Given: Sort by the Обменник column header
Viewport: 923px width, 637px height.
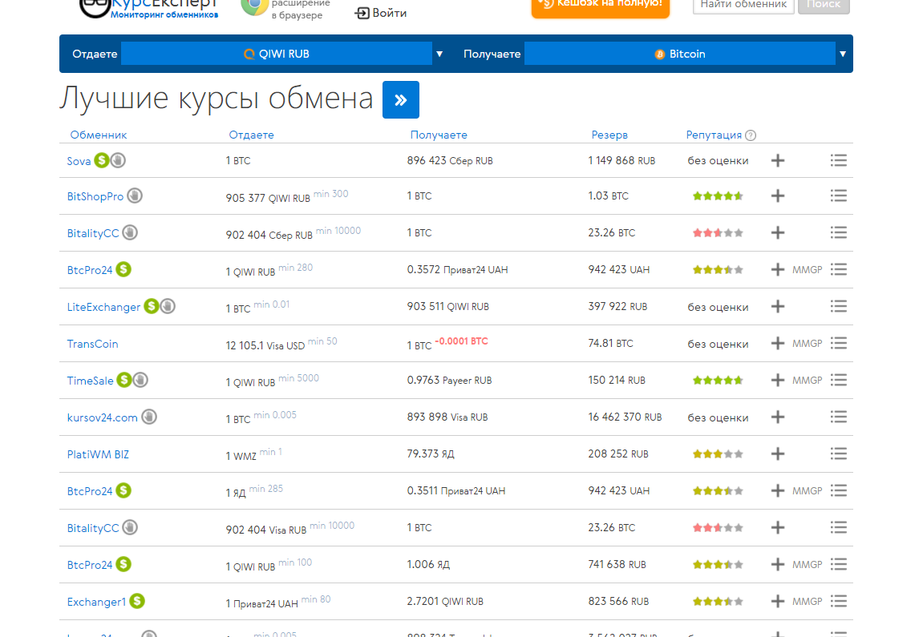Looking at the screenshot, I should click(x=99, y=135).
